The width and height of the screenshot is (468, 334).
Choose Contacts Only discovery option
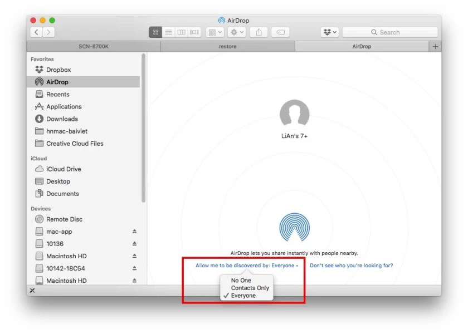pos(250,288)
